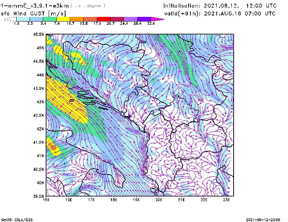Click the '44N' latitude label
The width and height of the screenshot is (288, 222).
pyautogui.click(x=40, y=75)
